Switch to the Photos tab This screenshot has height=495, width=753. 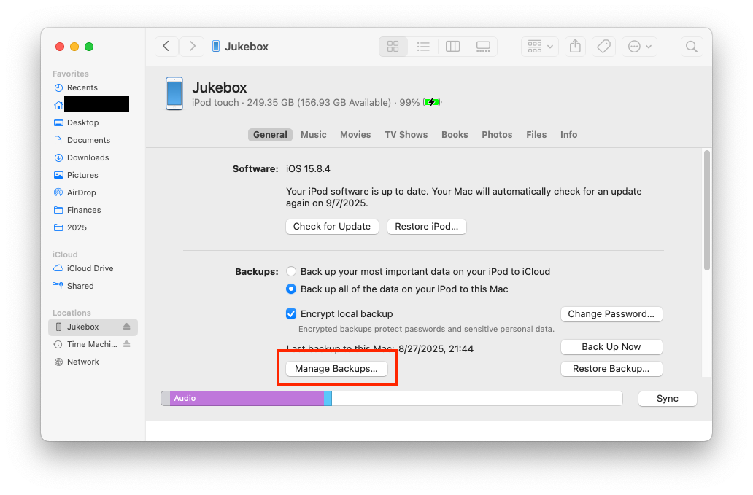(497, 135)
